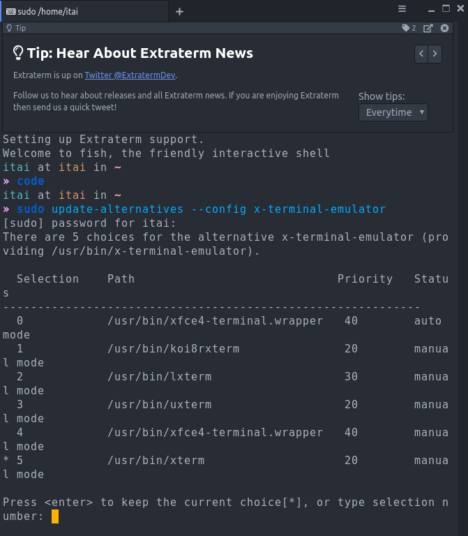Click priority value 30 in lxterm row
The width and height of the screenshot is (468, 536).
pyautogui.click(x=351, y=377)
